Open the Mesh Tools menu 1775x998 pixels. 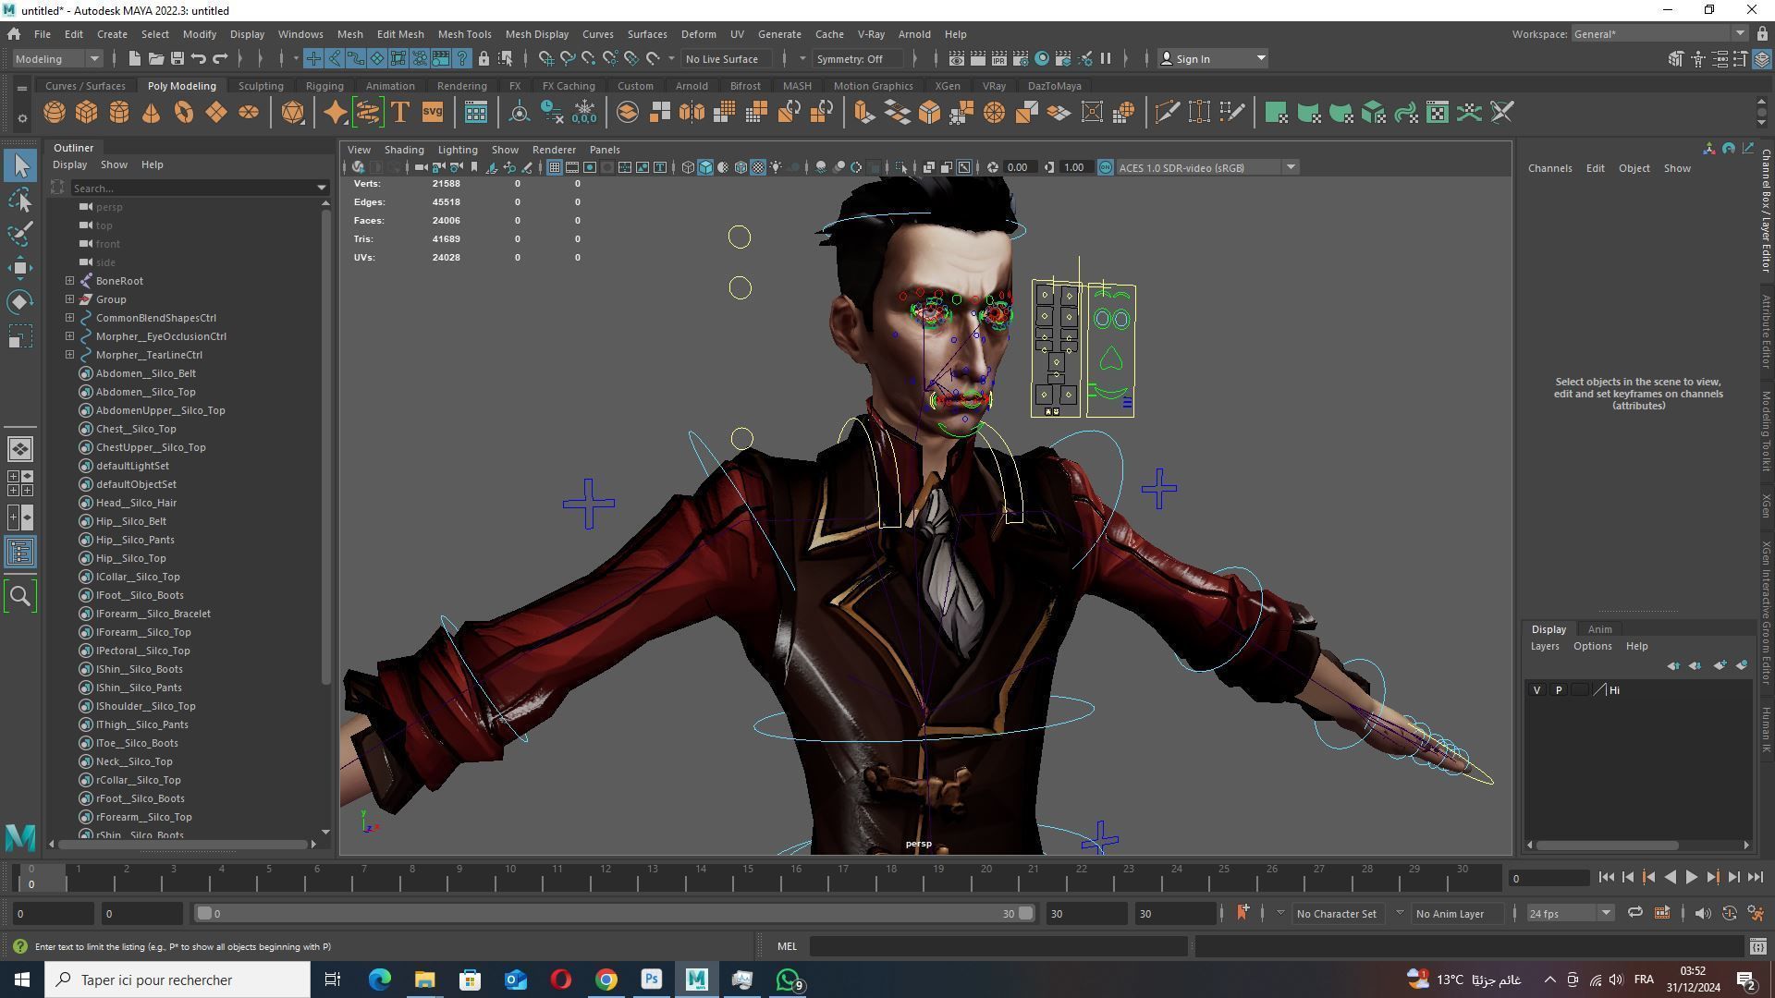(464, 34)
